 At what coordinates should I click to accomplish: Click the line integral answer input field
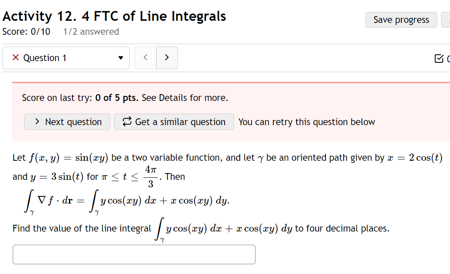click(134, 254)
